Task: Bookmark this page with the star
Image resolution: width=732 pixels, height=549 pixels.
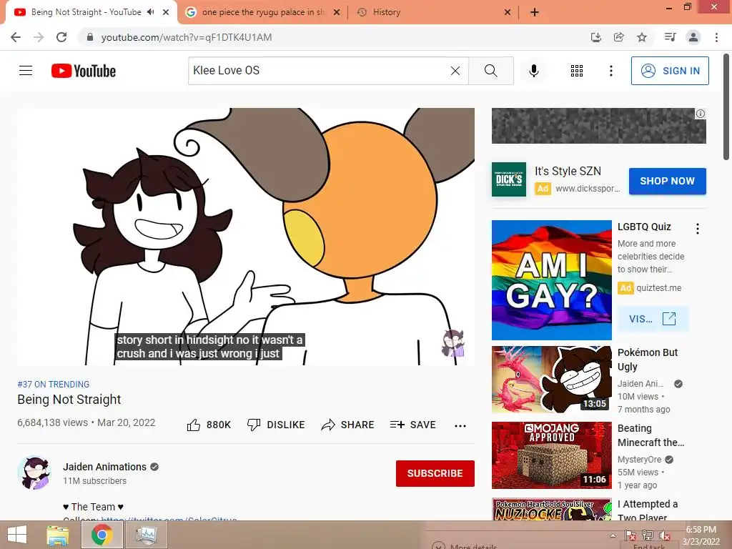Action: pos(642,37)
